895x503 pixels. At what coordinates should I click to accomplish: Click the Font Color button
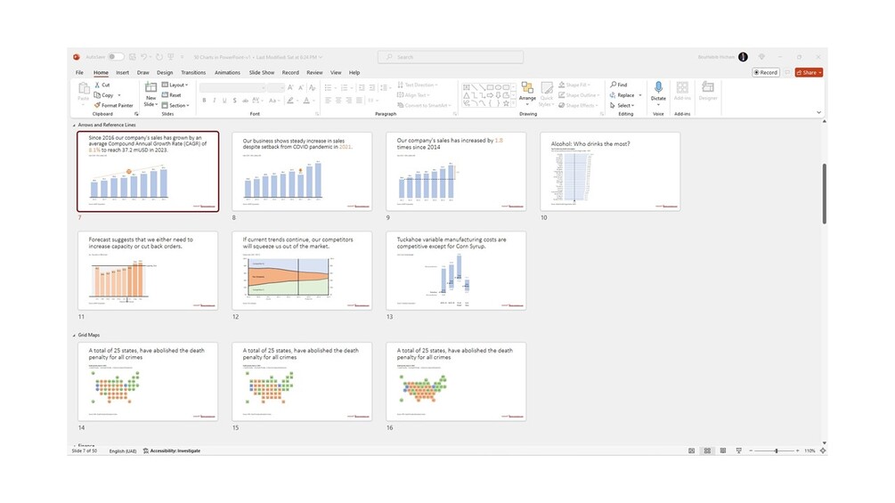(306, 101)
